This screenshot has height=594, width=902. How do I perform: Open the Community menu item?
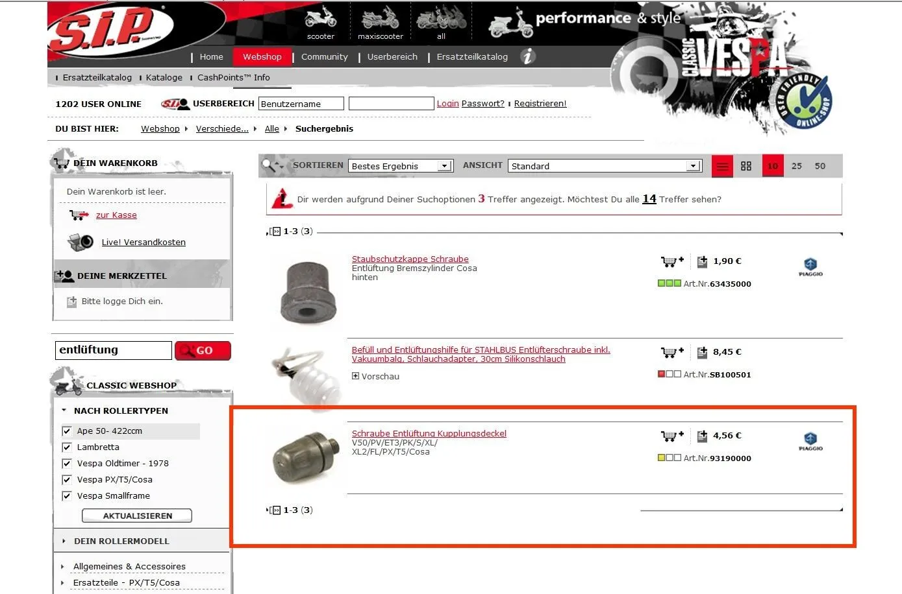tap(325, 56)
